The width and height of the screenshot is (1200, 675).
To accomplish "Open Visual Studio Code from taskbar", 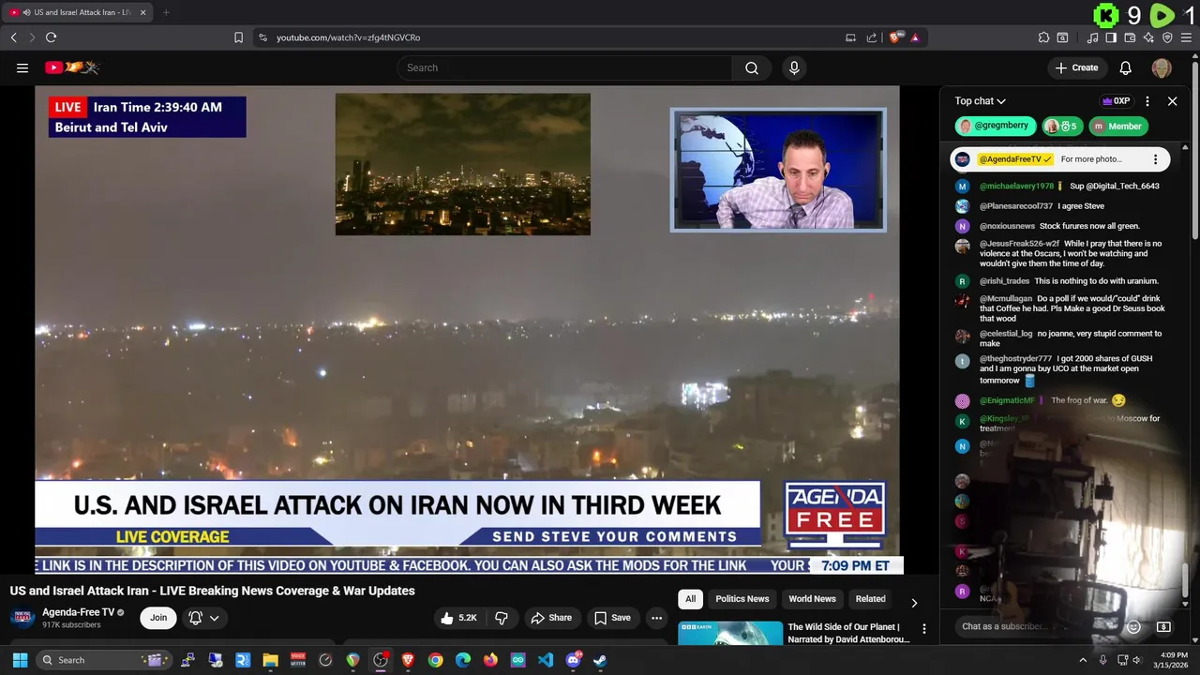I will [546, 660].
